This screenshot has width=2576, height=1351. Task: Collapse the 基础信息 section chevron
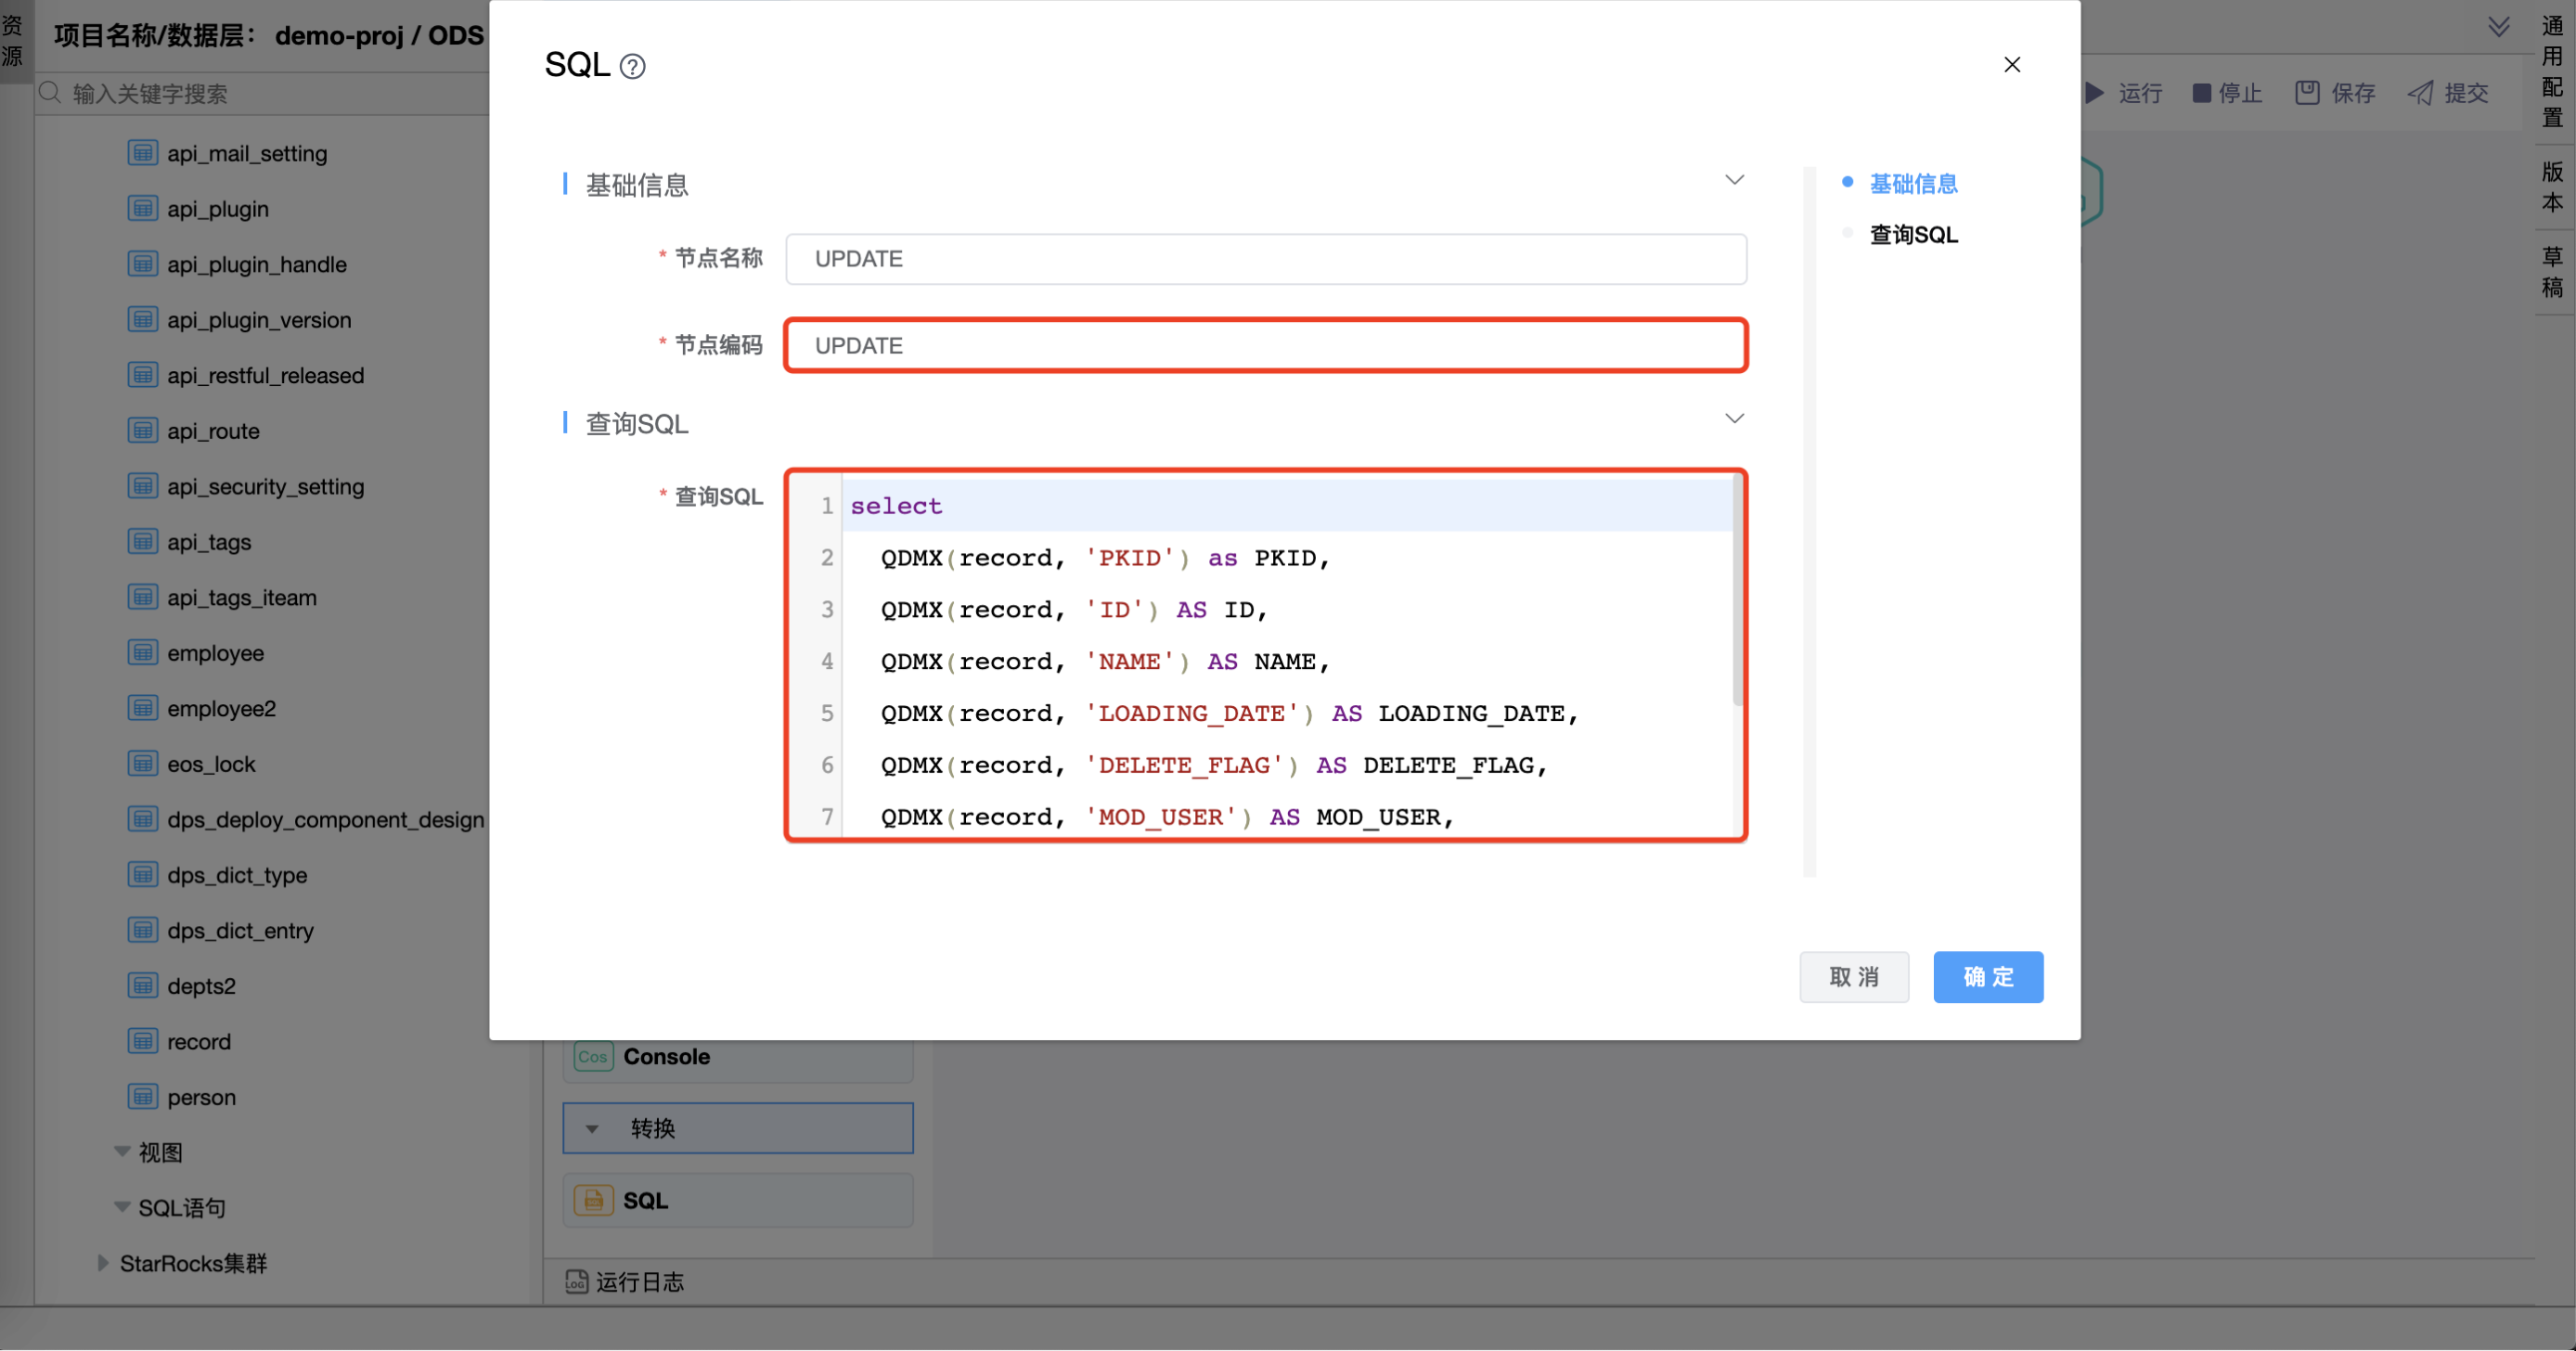[1734, 180]
